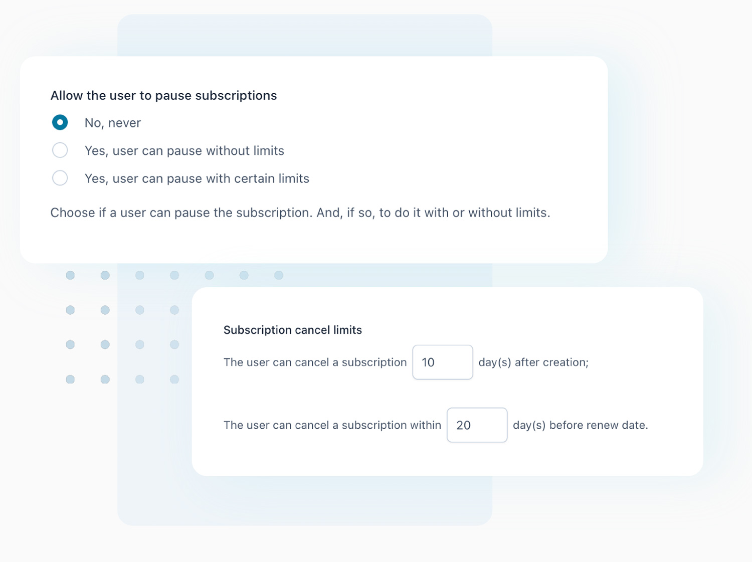Click the selected radio button's inner dot
This screenshot has width=752, height=562.
60,122
